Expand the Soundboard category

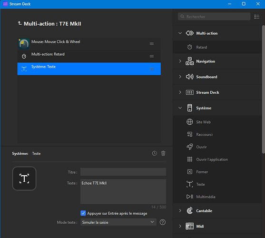180,77
